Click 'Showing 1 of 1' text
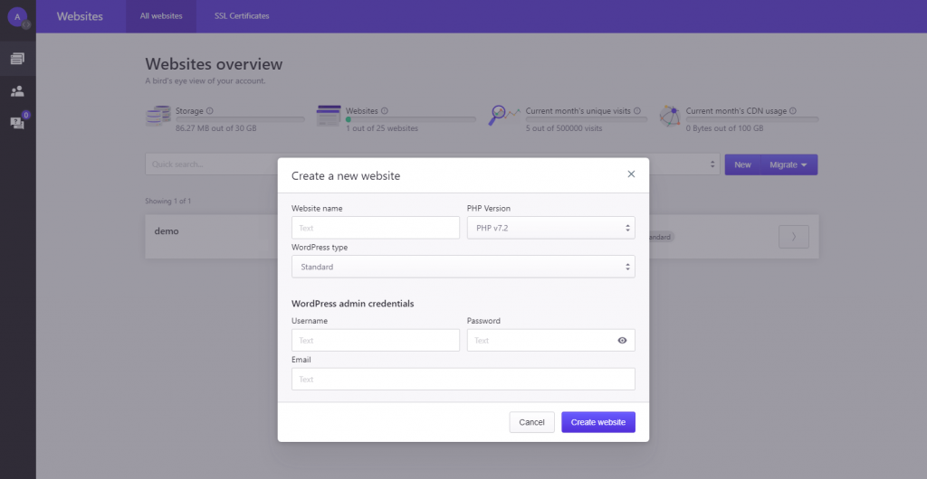927x479 pixels. point(167,202)
